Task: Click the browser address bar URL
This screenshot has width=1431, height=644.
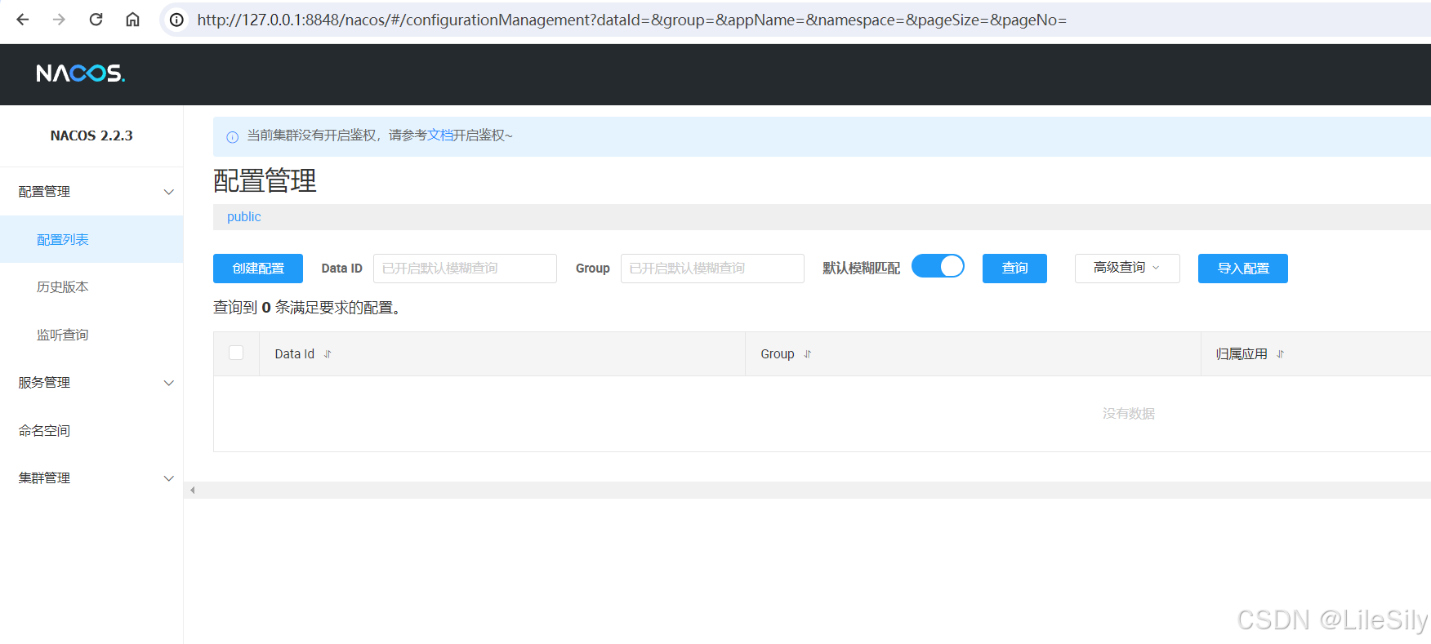Action: (631, 20)
